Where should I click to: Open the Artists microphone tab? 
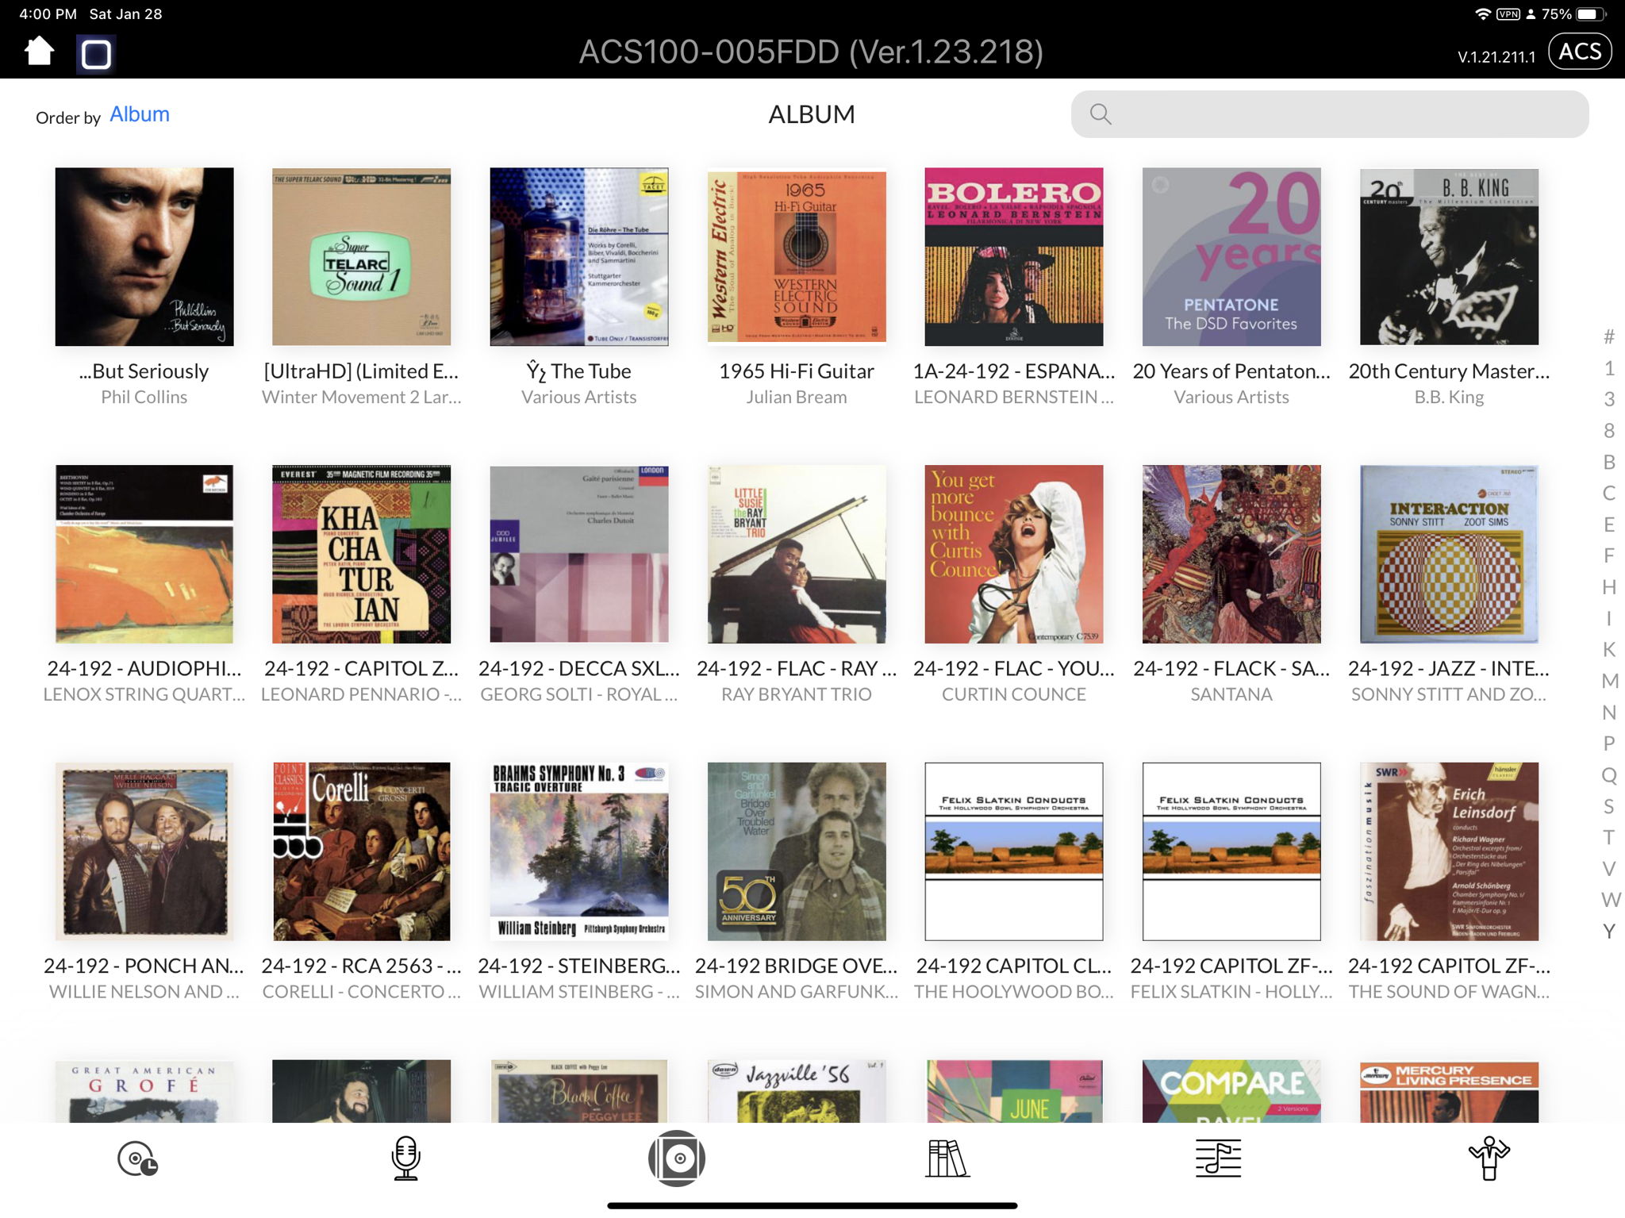(406, 1158)
